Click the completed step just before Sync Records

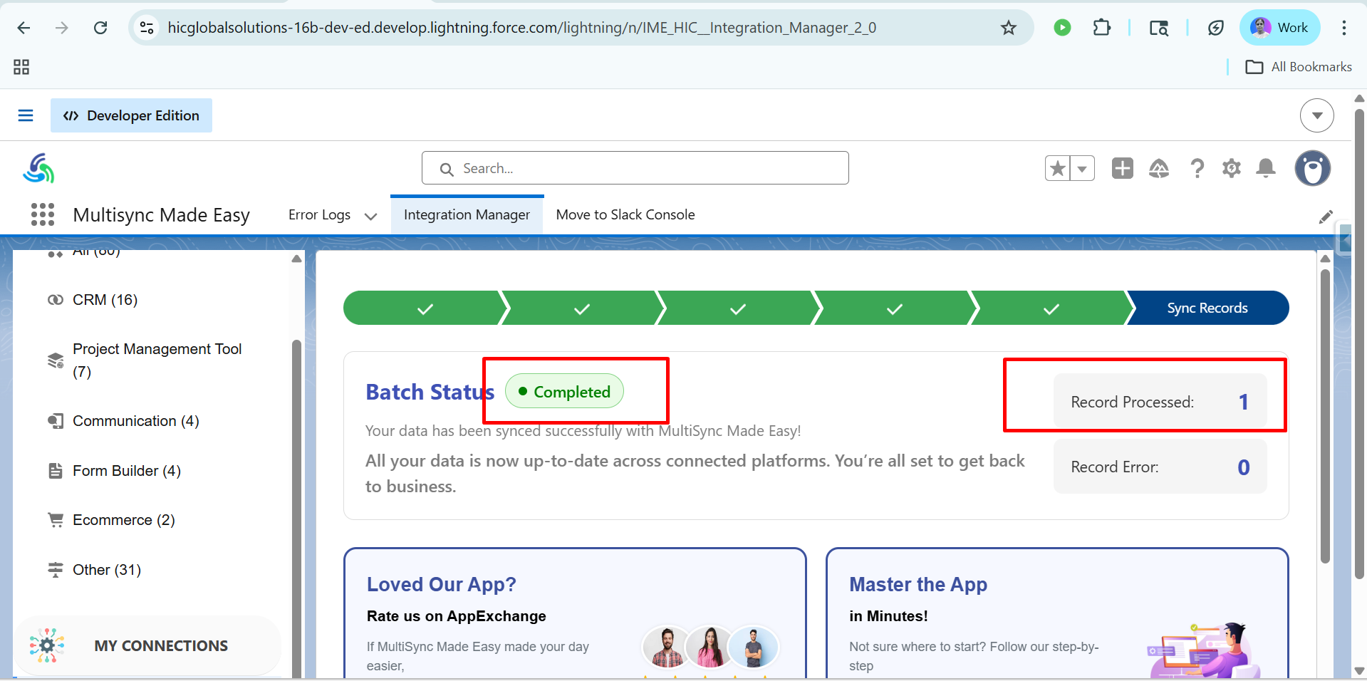(1051, 308)
